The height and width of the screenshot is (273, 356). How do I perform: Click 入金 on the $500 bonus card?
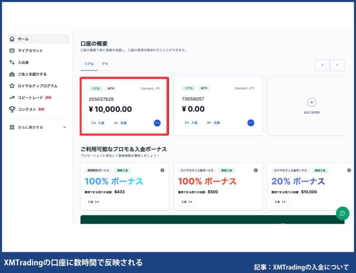187,202
